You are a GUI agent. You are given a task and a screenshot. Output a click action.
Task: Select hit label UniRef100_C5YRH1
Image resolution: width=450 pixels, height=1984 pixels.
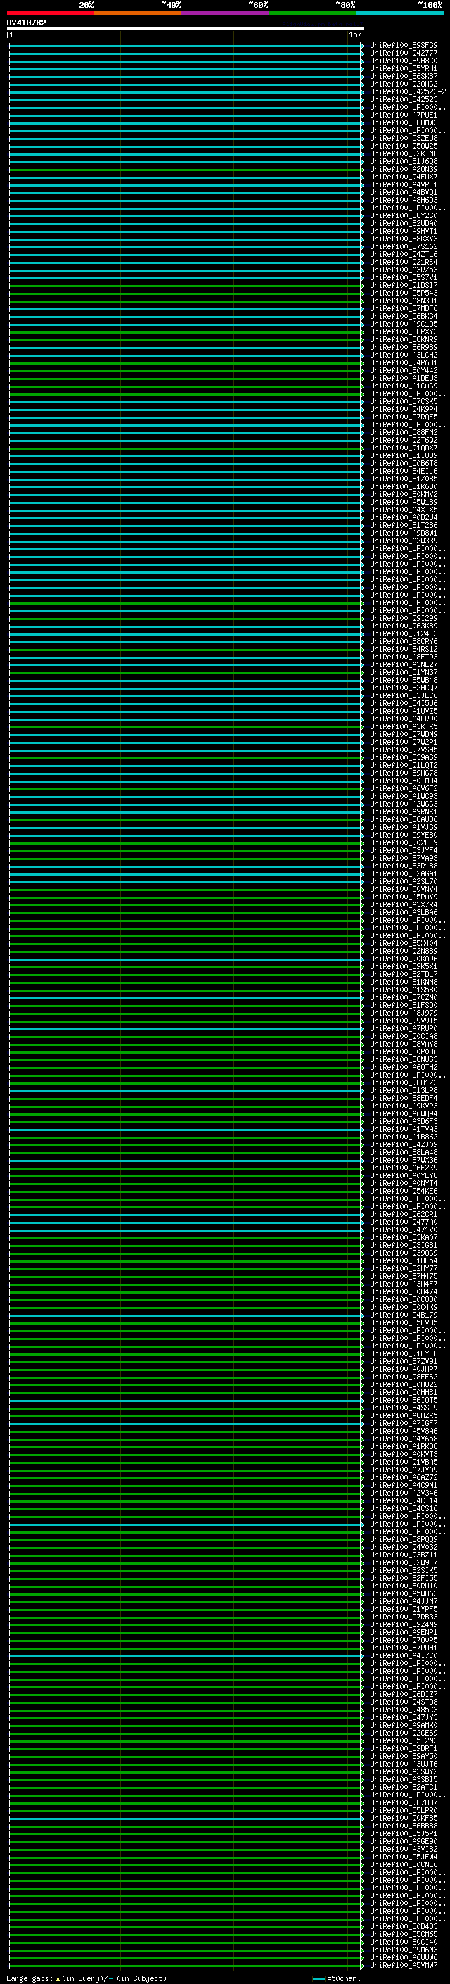point(403,68)
